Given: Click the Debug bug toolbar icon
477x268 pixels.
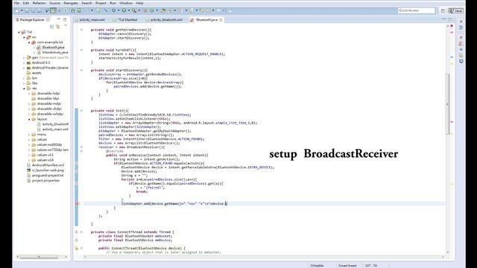Looking at the screenshot, I should 114,10.
